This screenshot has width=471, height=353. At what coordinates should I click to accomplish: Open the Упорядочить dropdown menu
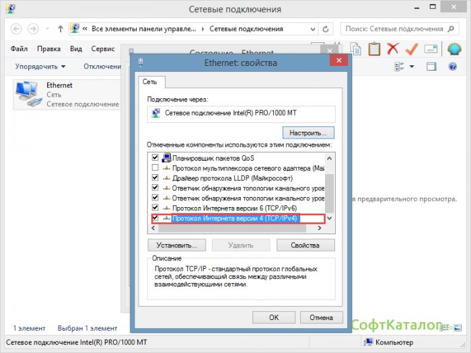click(40, 67)
